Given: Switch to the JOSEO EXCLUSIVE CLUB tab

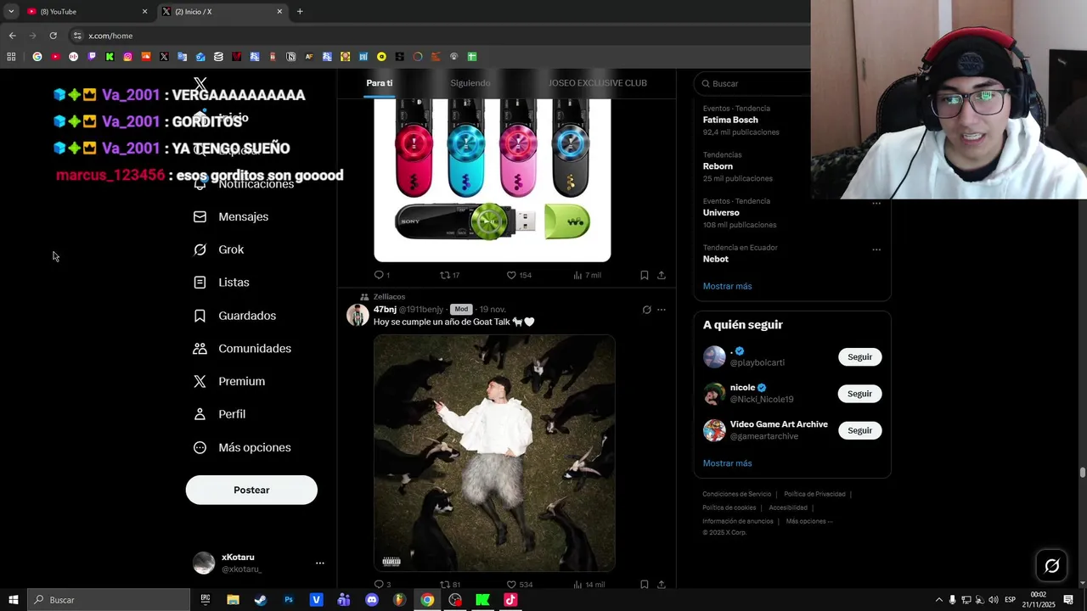Looking at the screenshot, I should point(598,83).
